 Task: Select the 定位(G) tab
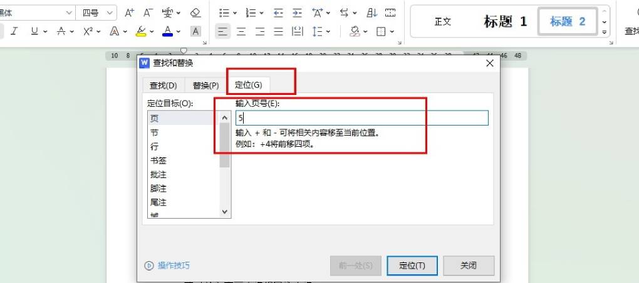click(249, 85)
